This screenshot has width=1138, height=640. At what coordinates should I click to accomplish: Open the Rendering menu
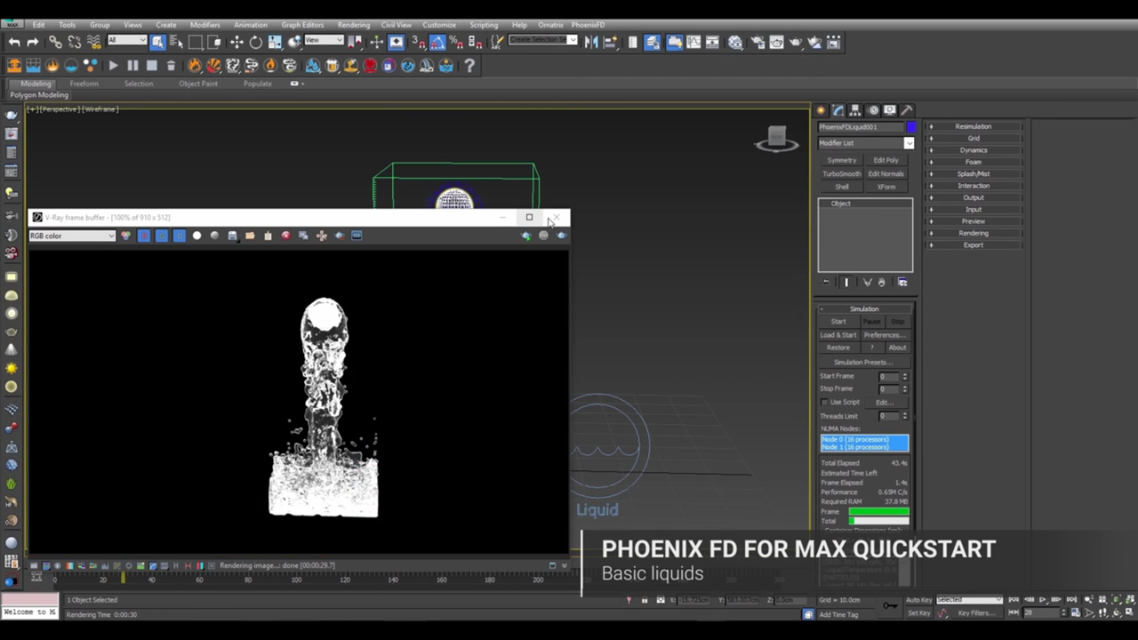(x=354, y=25)
